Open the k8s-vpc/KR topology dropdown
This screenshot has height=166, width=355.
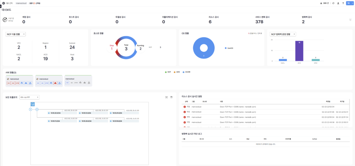(x=29, y=97)
